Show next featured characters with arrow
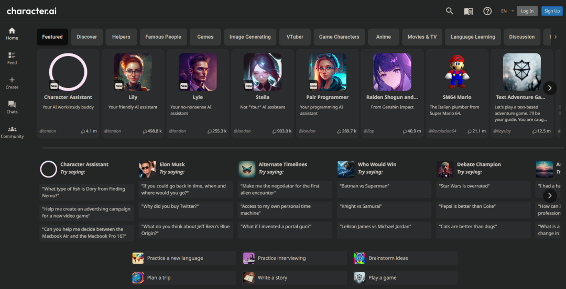The image size is (566, 289). pos(550,87)
